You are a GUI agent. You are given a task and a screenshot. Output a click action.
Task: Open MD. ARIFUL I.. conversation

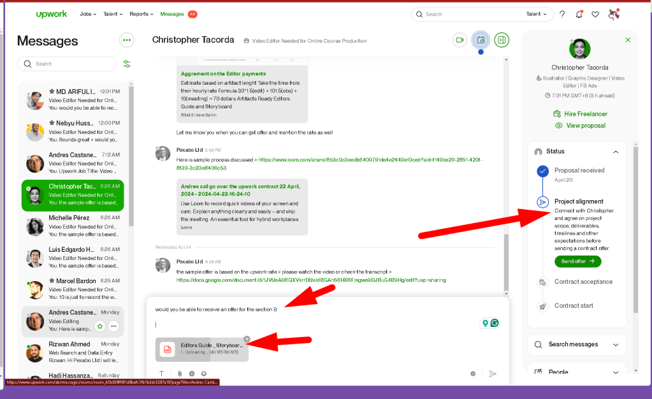pos(73,99)
